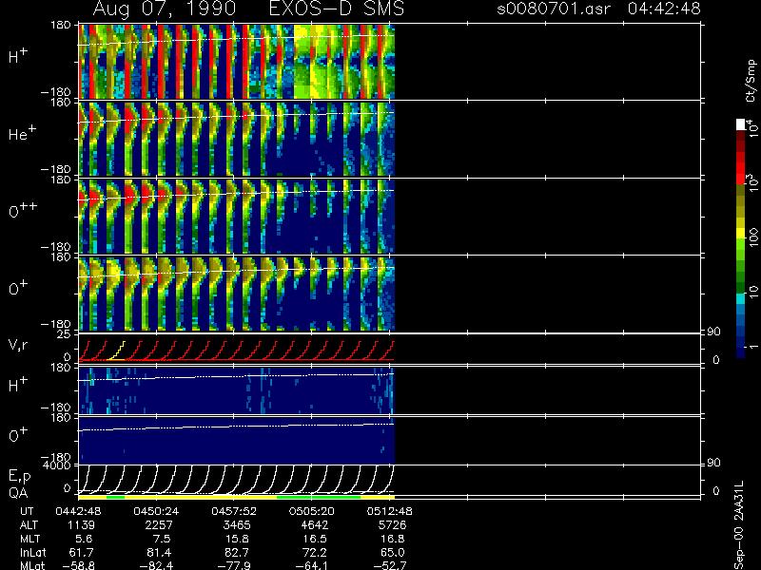
Task: Click the date title "Aug 07, 1990"
Action: (165, 9)
